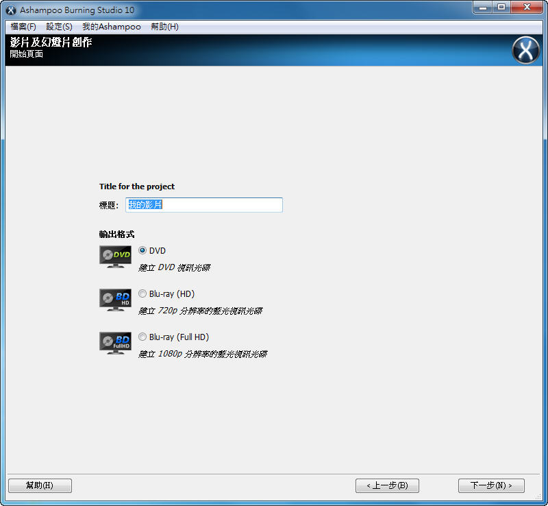Screen dimensions: 548x506
Task: Click the 720p Blu-ray description text
Action: coord(200,311)
